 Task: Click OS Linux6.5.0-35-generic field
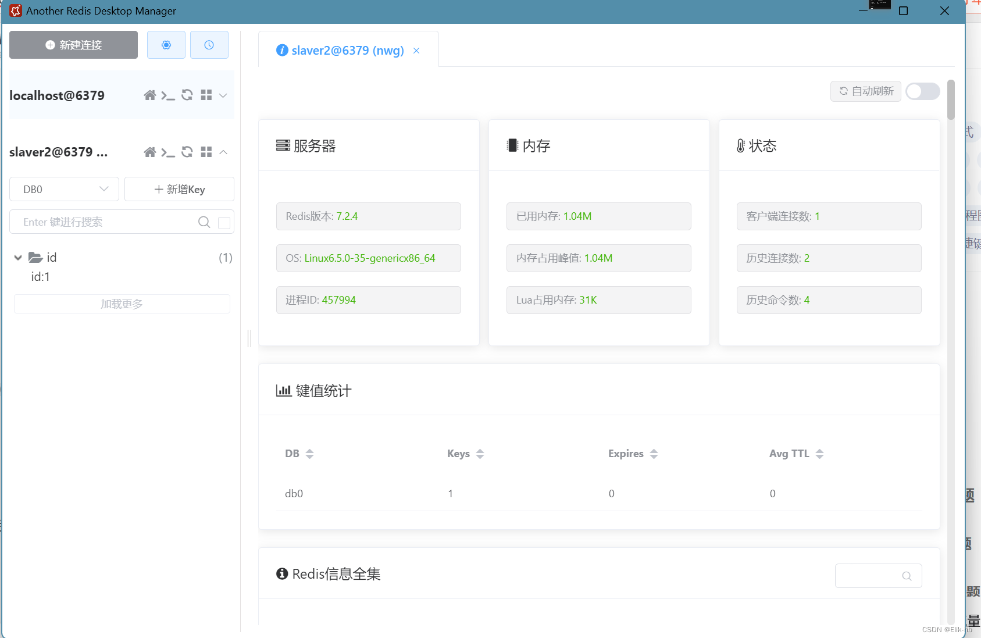[x=369, y=258]
